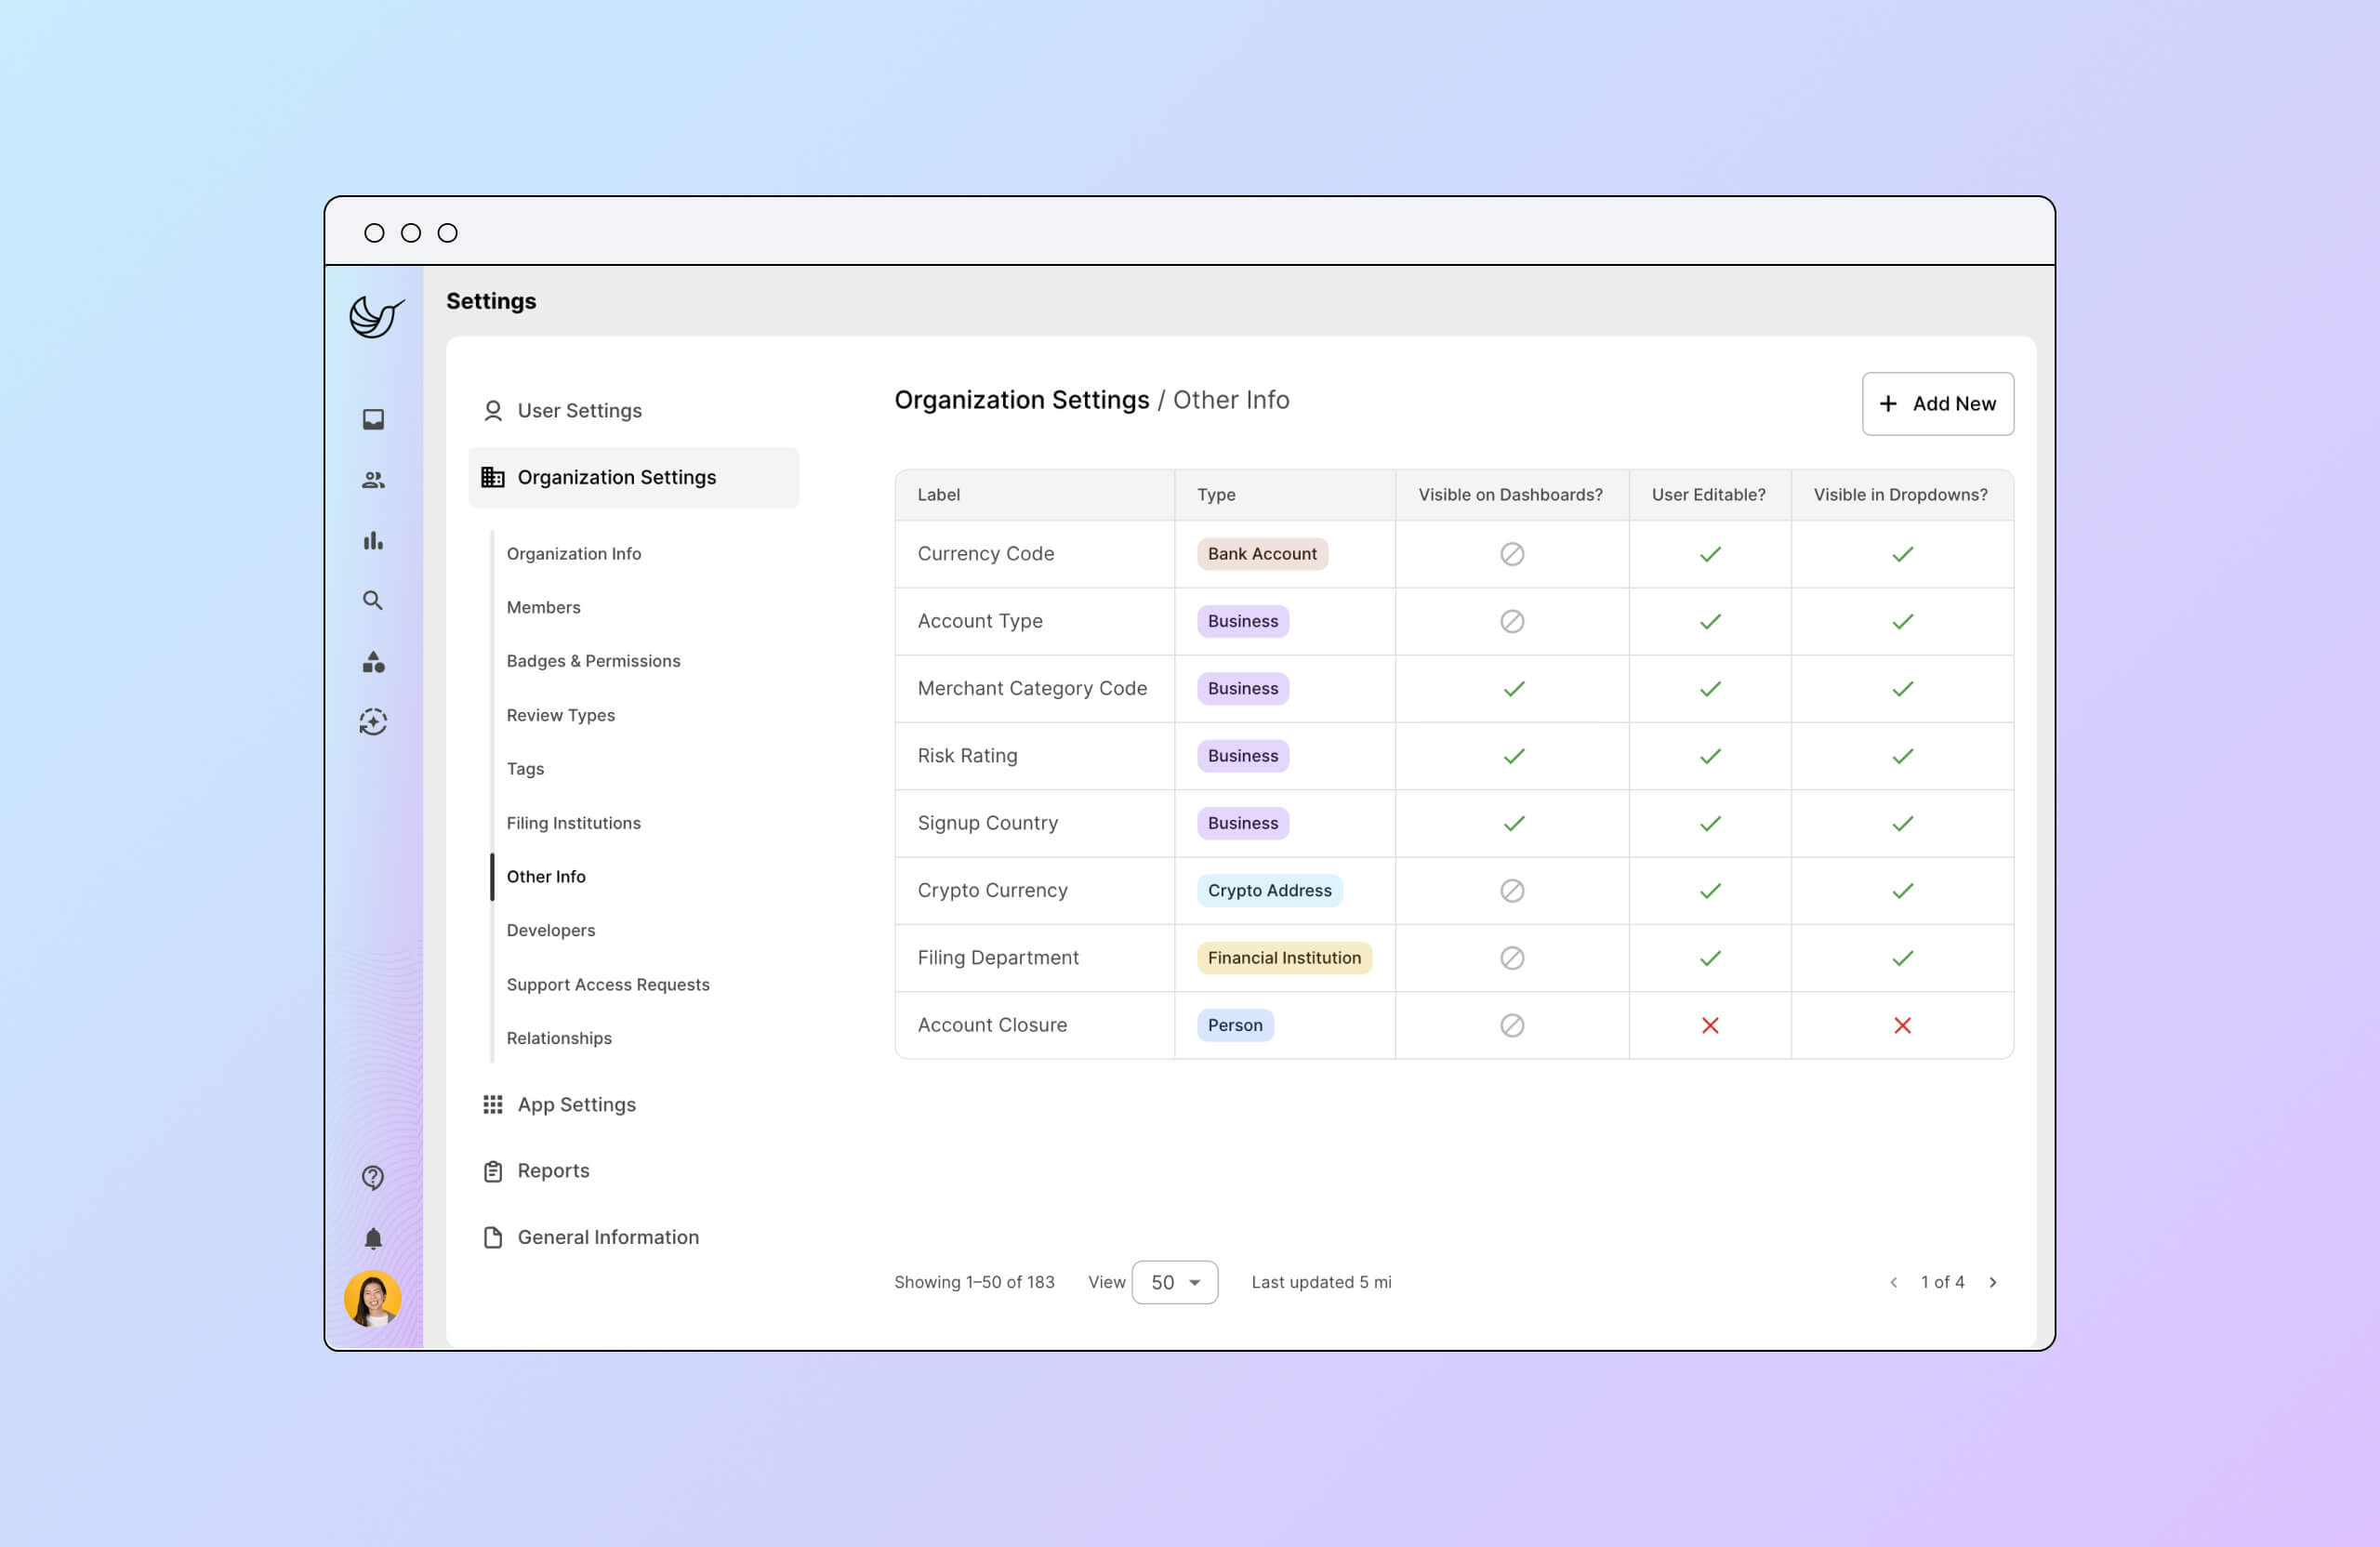
Task: Select Badges & Permissions from sidebar
Action: (x=593, y=659)
